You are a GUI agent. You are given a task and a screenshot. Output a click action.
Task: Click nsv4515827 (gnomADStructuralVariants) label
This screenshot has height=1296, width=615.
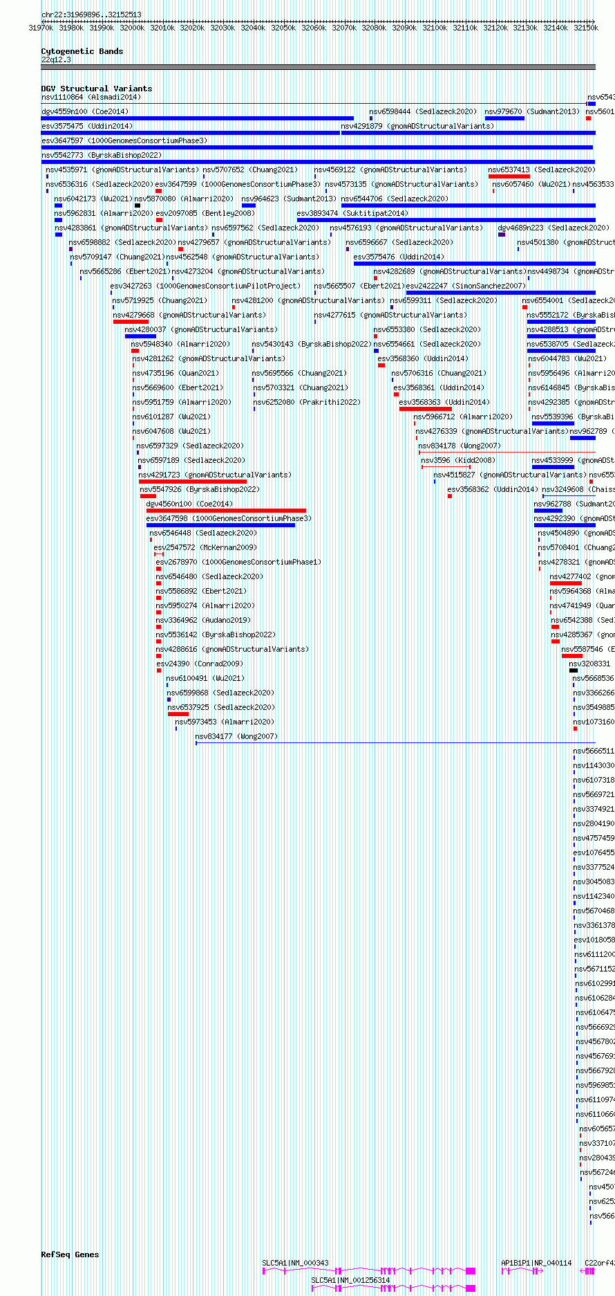pyautogui.click(x=510, y=475)
